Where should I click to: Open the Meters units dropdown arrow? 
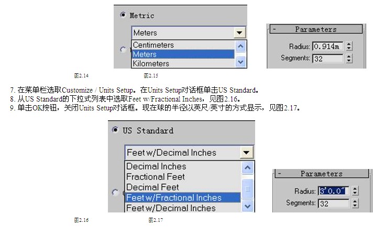239,32
